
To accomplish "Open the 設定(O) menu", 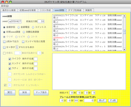I will pos(5,6).
